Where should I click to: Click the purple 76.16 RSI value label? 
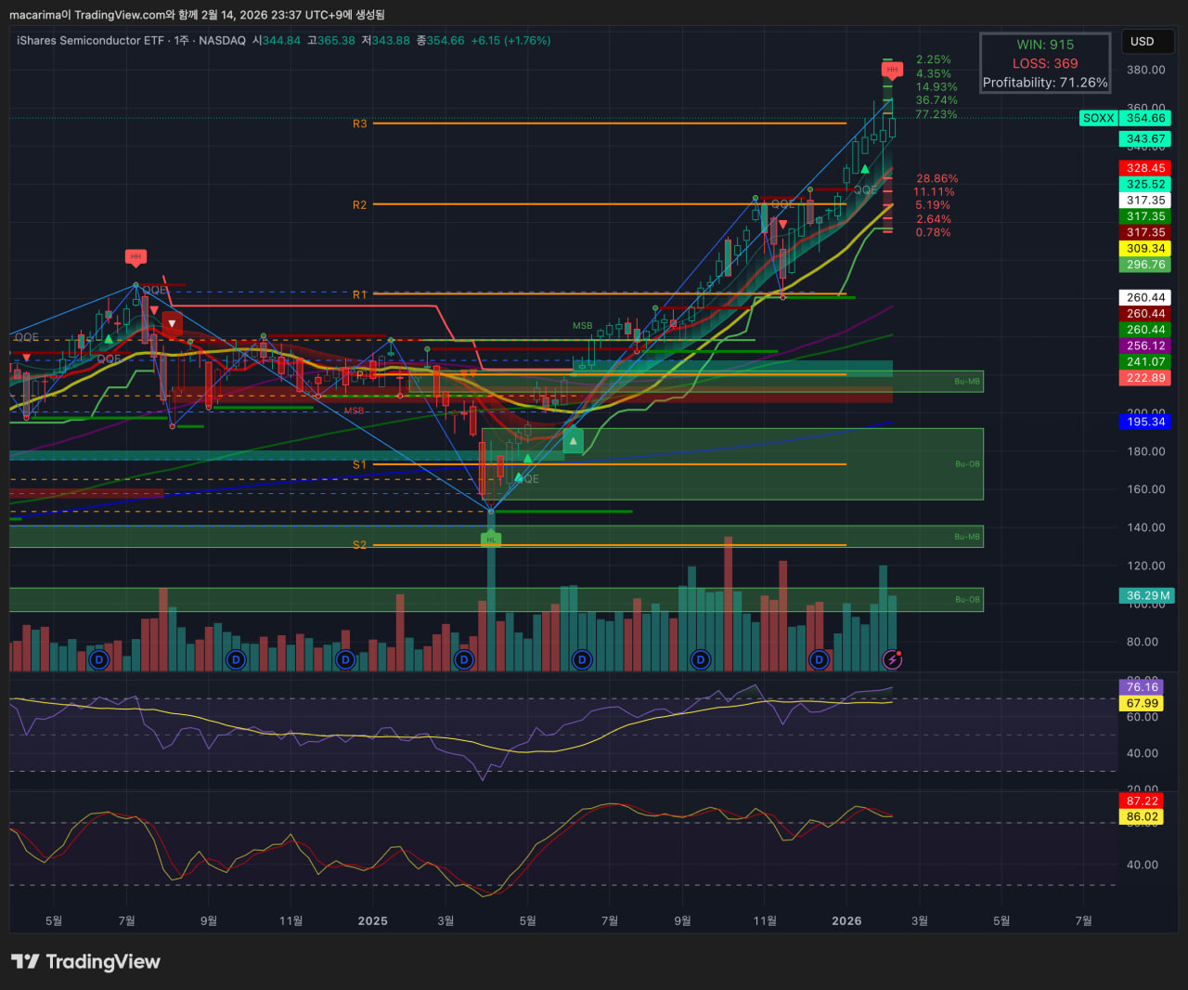(x=1142, y=687)
